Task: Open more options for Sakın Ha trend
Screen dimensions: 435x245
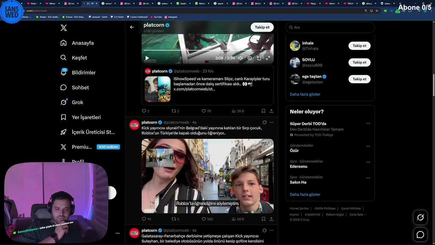Action: click(x=368, y=178)
